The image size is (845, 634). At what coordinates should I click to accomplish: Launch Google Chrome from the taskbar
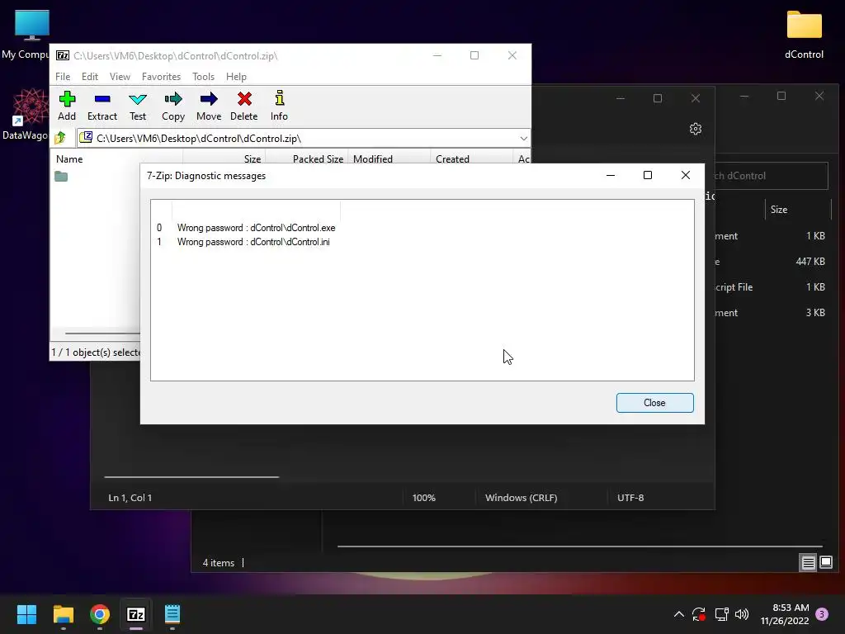point(100,614)
